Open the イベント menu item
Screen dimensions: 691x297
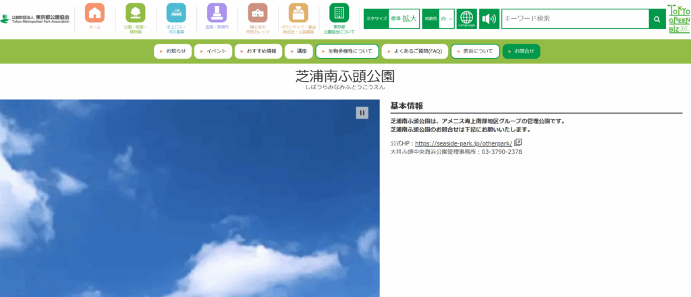[x=213, y=51]
